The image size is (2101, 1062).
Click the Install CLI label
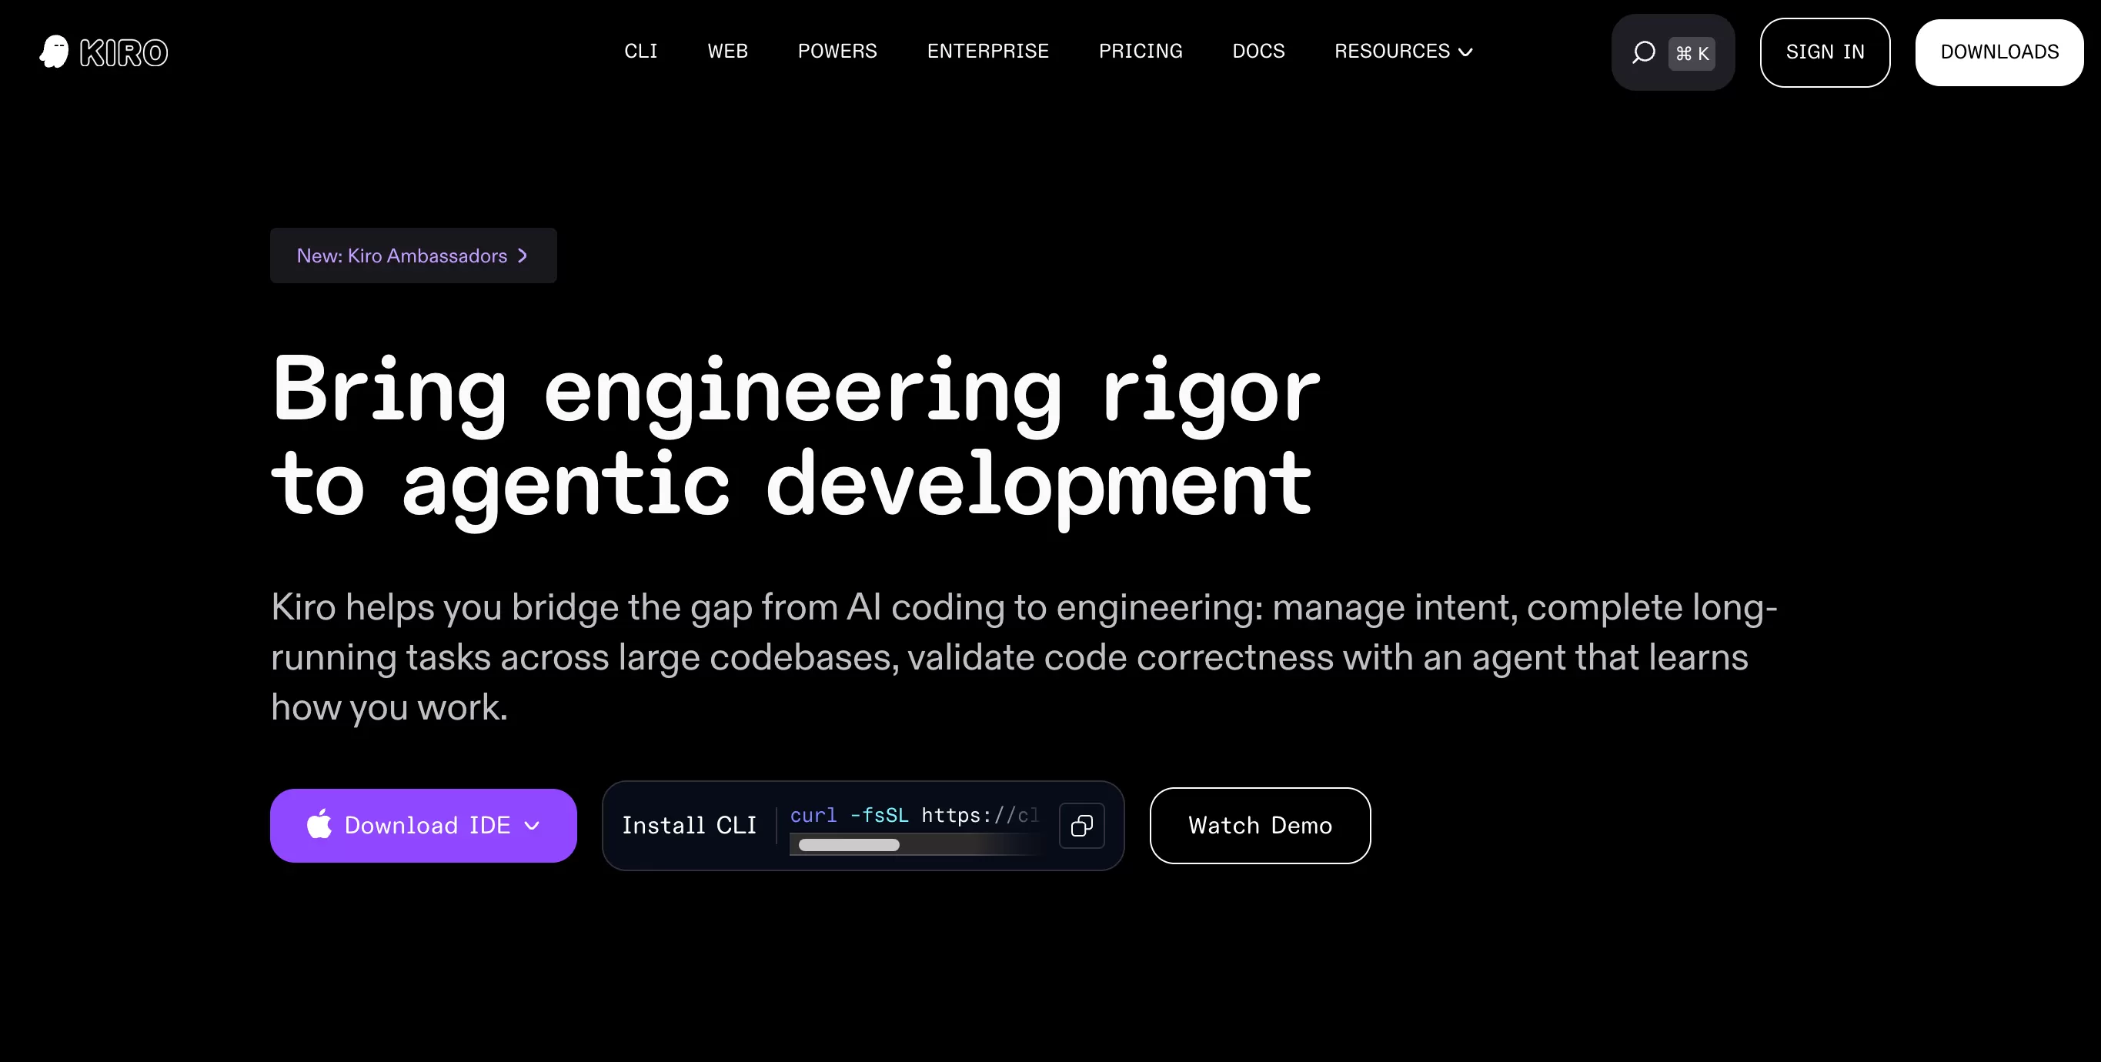coord(690,826)
